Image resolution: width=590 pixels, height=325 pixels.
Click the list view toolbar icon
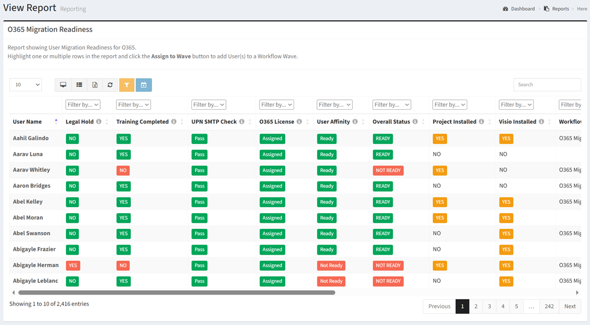pyautogui.click(x=79, y=85)
